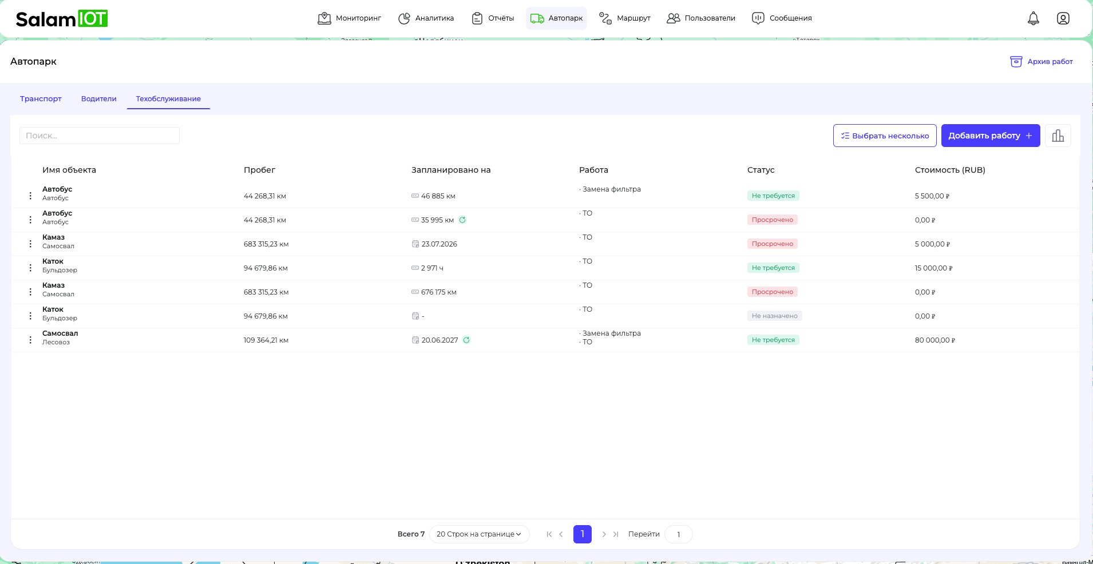
Task: Open Маршрут menu
Action: 624,18
